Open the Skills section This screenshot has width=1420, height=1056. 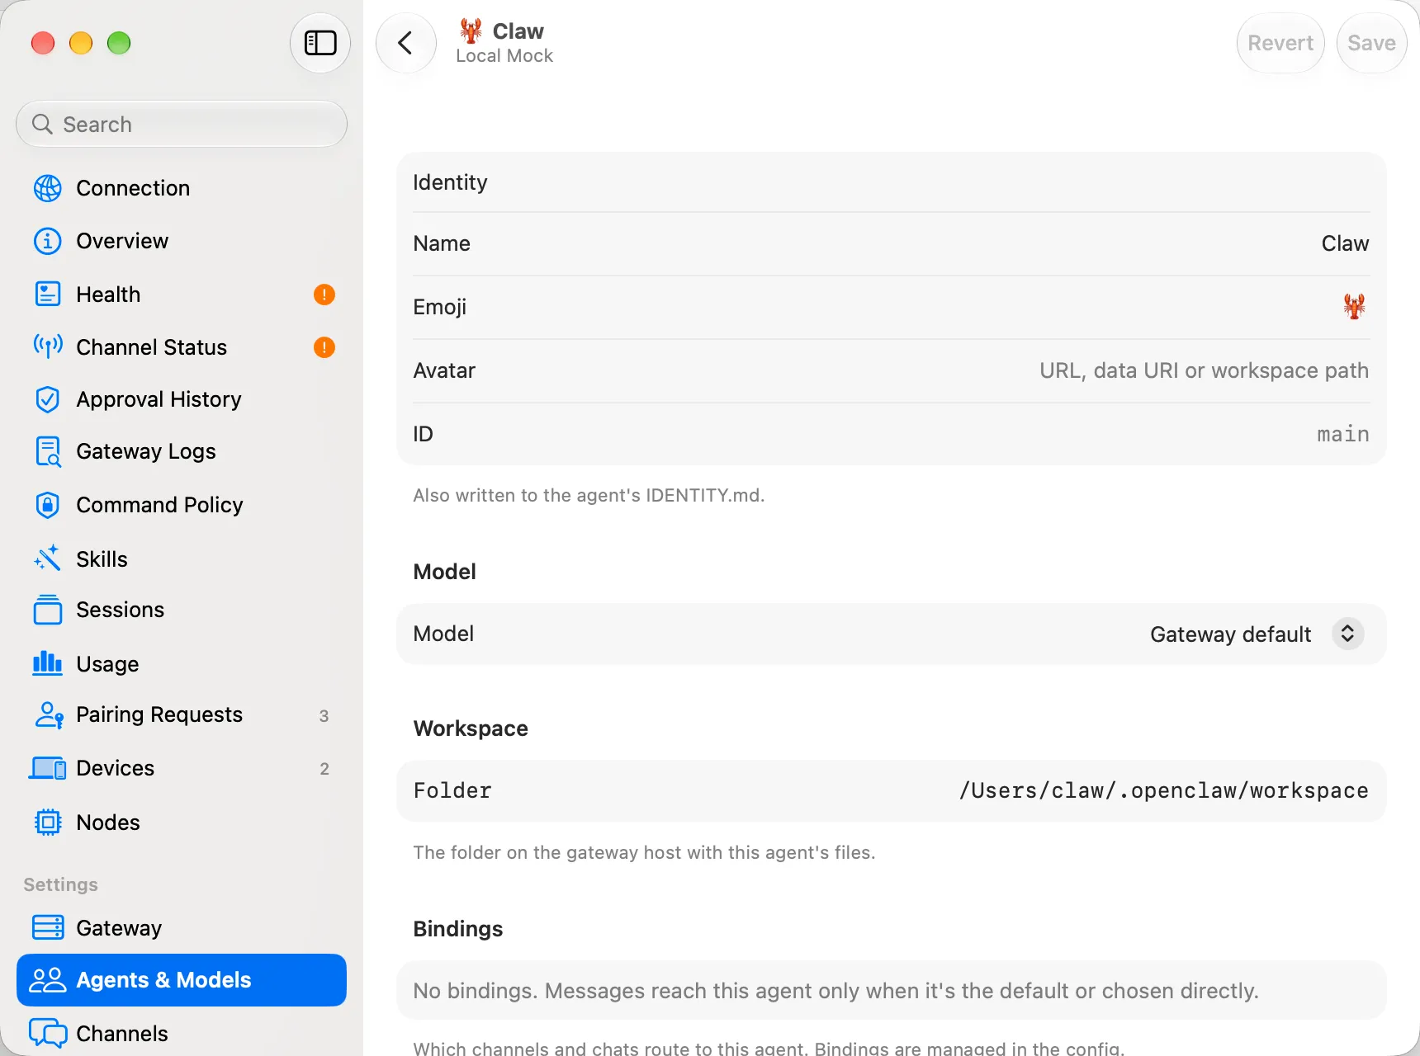[182, 559]
